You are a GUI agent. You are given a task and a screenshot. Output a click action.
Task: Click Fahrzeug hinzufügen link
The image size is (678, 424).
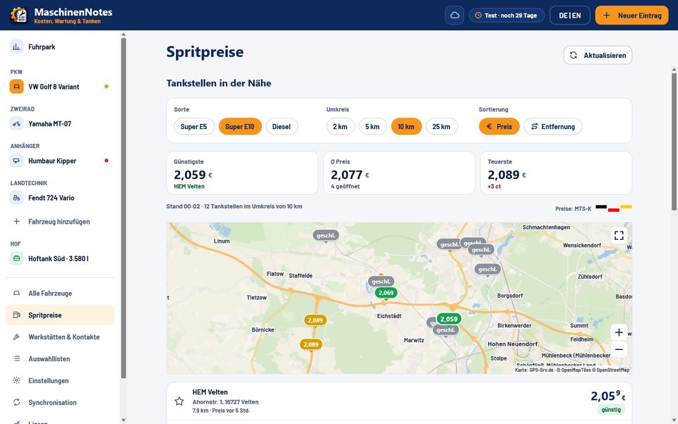[x=59, y=222]
